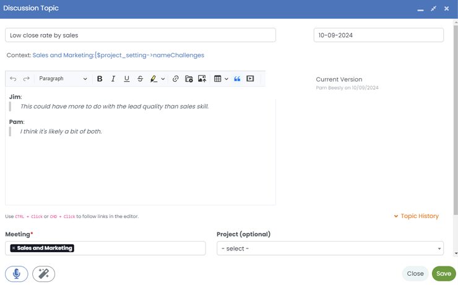Click the image upload icon
The height and width of the screenshot is (285, 458).
202,79
